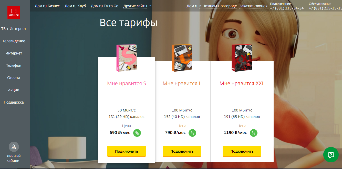Open the Поддержка menu section
This screenshot has height=169, width=342.
point(14,102)
